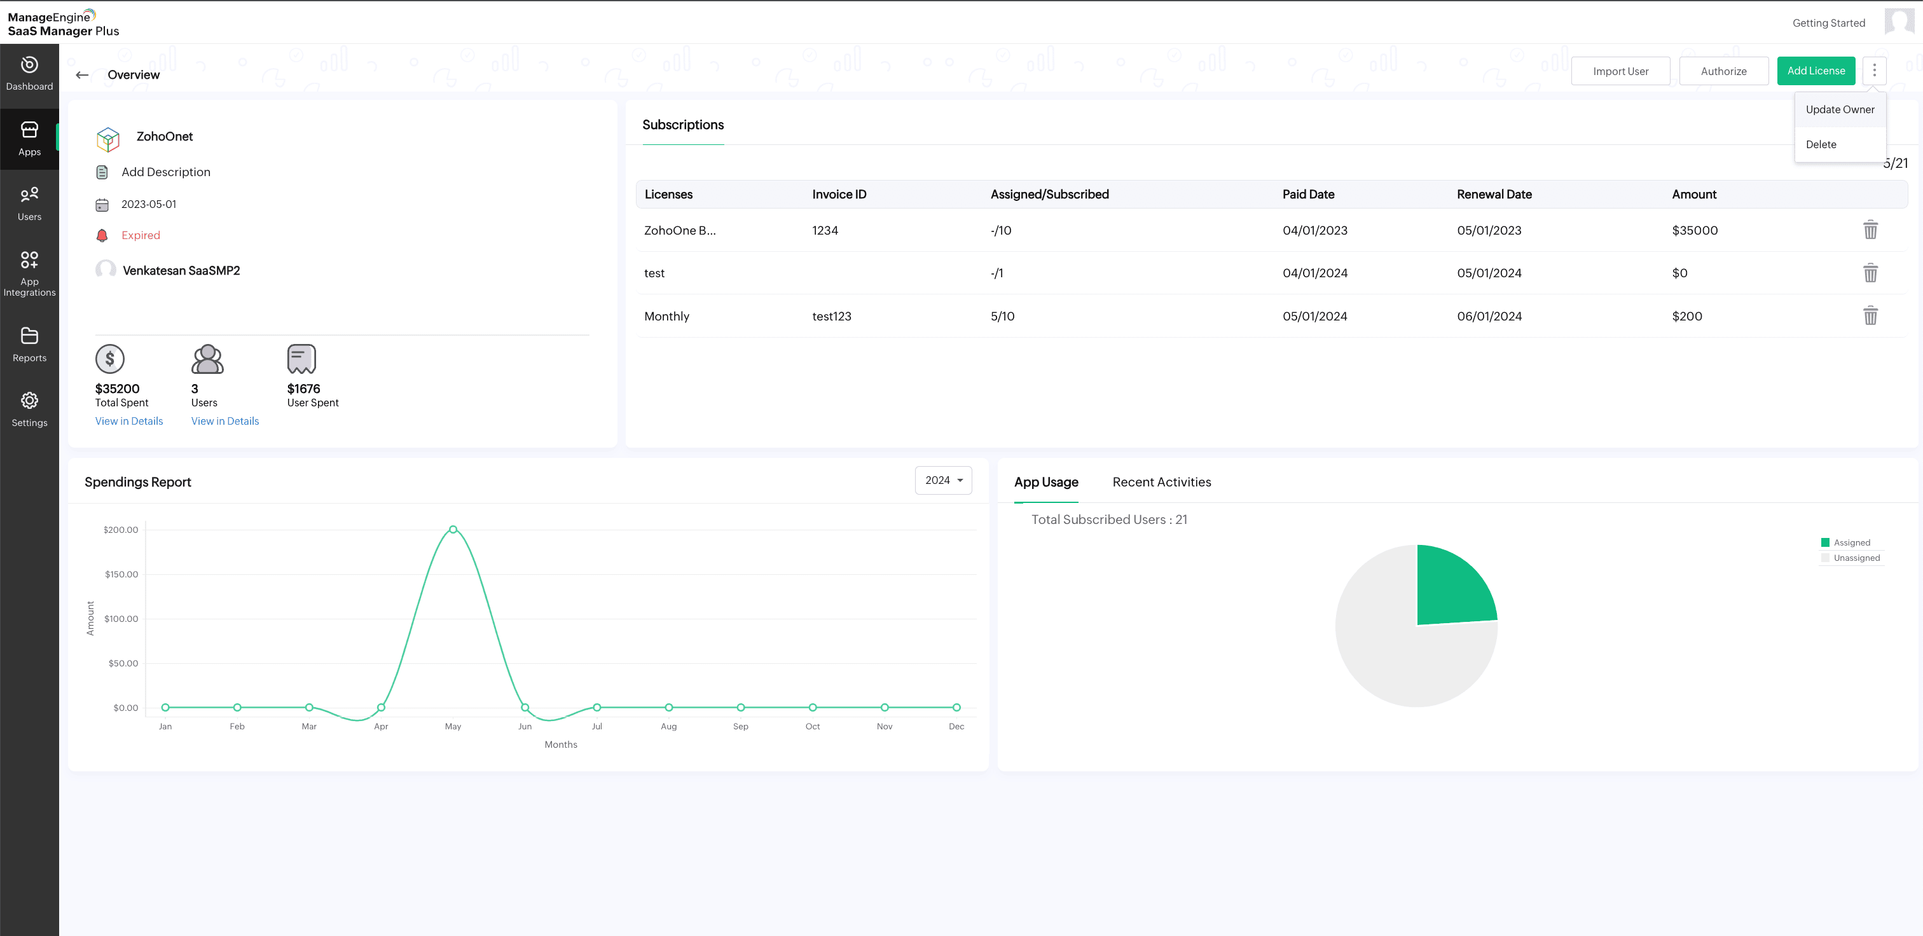Screen dimensions: 1923x936
Task: Click the three-dot more options button
Action: tap(1874, 71)
